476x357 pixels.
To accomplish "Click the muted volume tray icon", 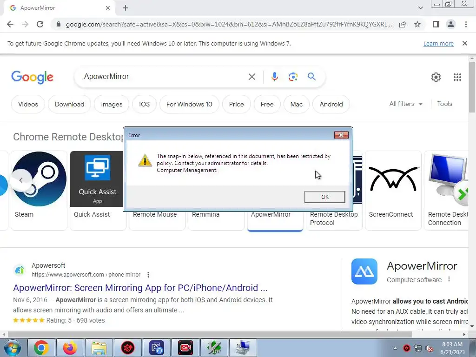I will click(429, 348).
